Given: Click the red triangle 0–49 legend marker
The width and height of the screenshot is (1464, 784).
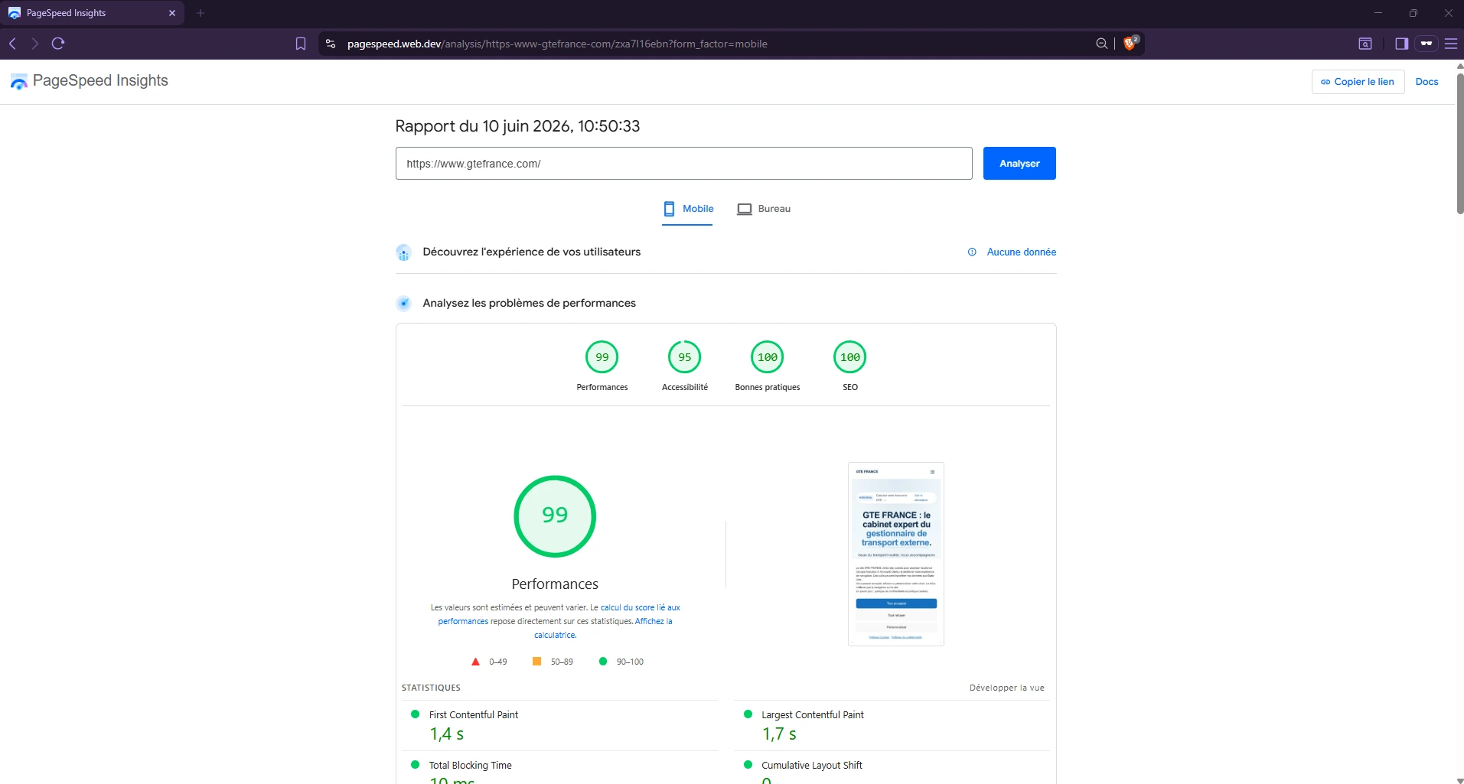Looking at the screenshot, I should pyautogui.click(x=475, y=662).
